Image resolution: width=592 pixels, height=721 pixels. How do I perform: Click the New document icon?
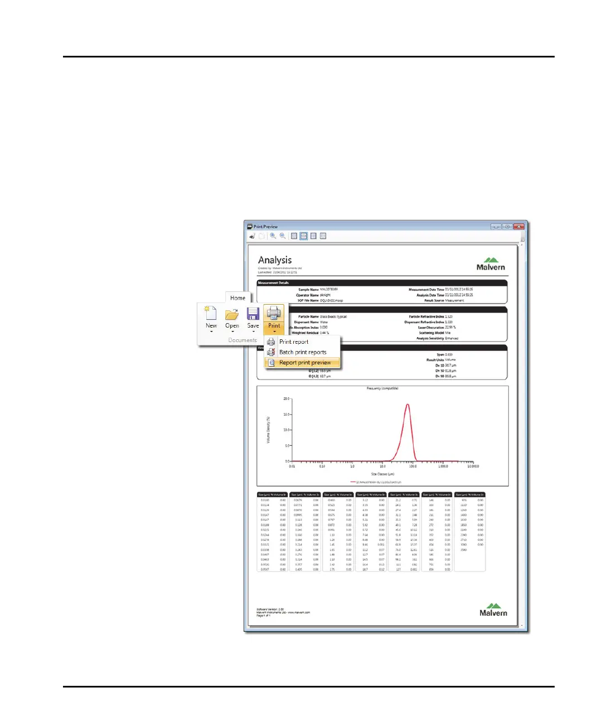coord(211,313)
